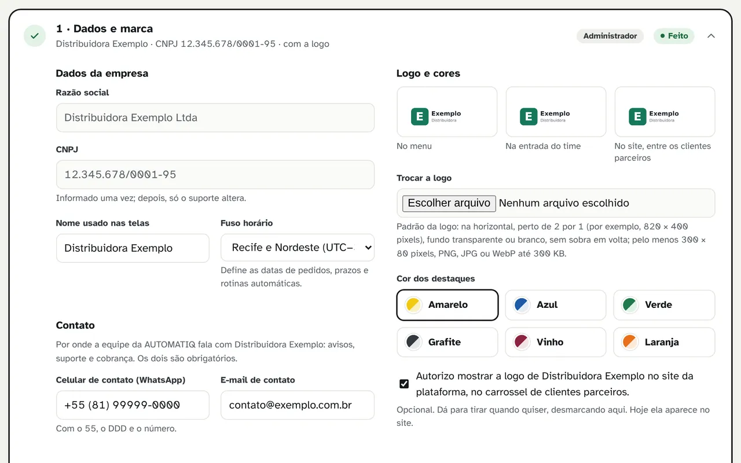Click the Contato section heading
The width and height of the screenshot is (741, 463).
click(75, 325)
